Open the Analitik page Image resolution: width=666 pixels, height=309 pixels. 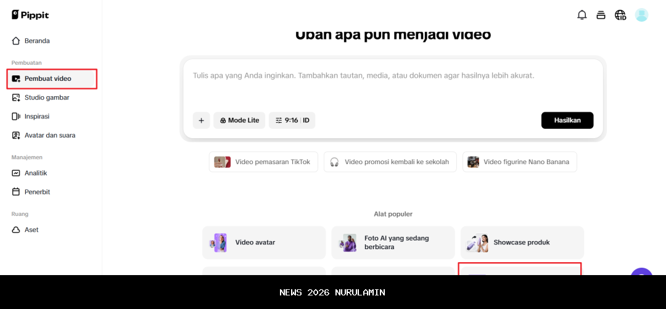point(36,173)
